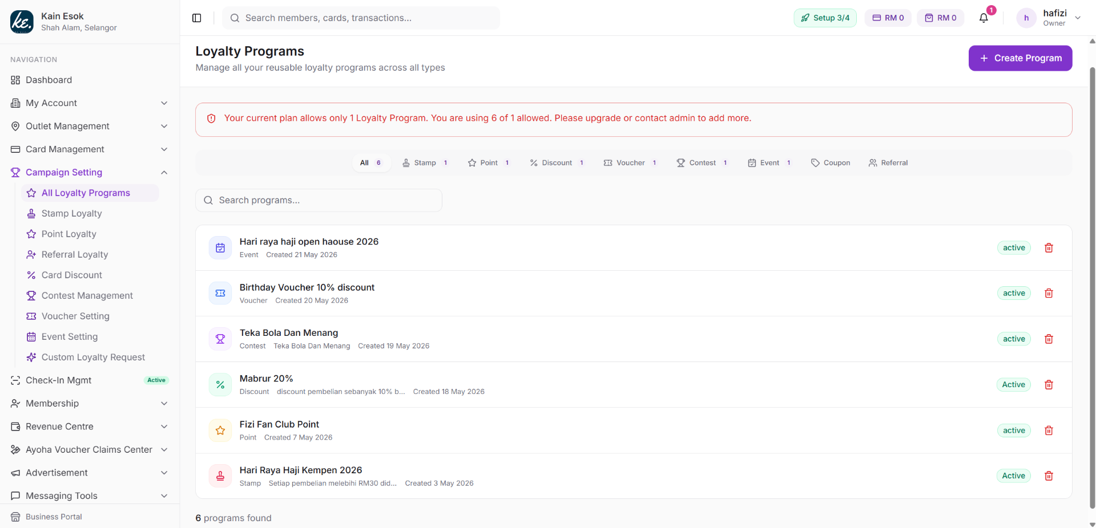
Task: Delete Hari Raya Haji Kempen 2026 program
Action: (1049, 476)
